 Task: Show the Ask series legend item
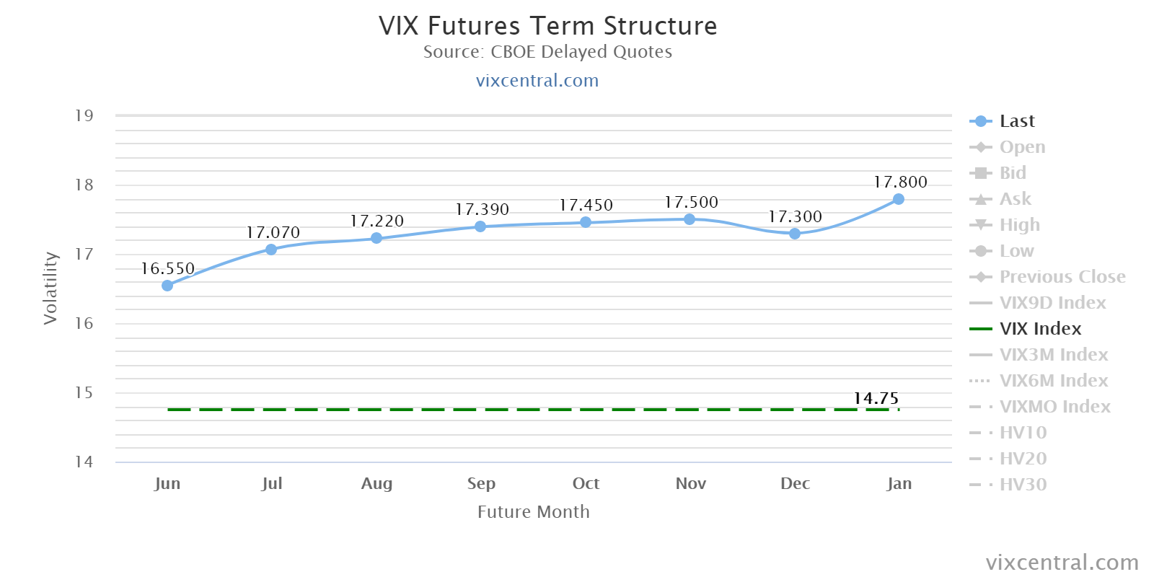coord(1015,199)
